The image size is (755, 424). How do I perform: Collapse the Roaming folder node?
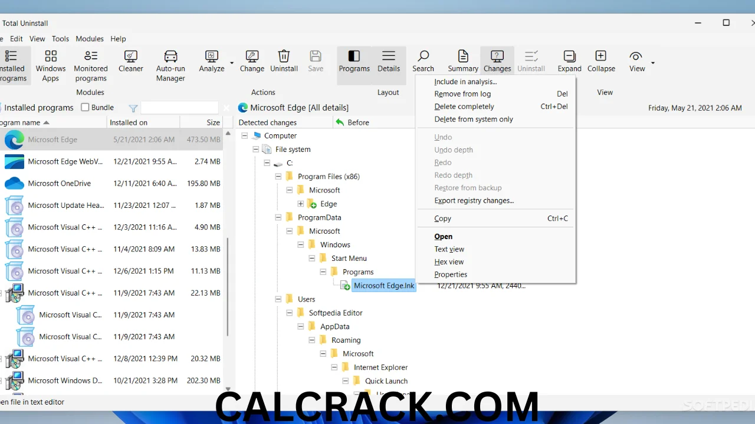click(x=311, y=340)
